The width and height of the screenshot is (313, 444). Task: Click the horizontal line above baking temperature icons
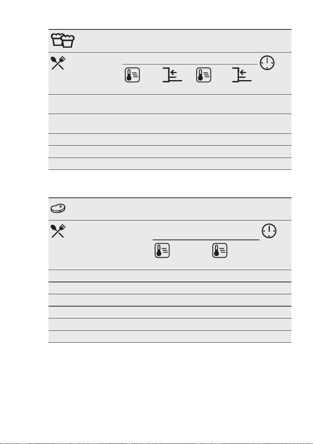tap(190, 64)
